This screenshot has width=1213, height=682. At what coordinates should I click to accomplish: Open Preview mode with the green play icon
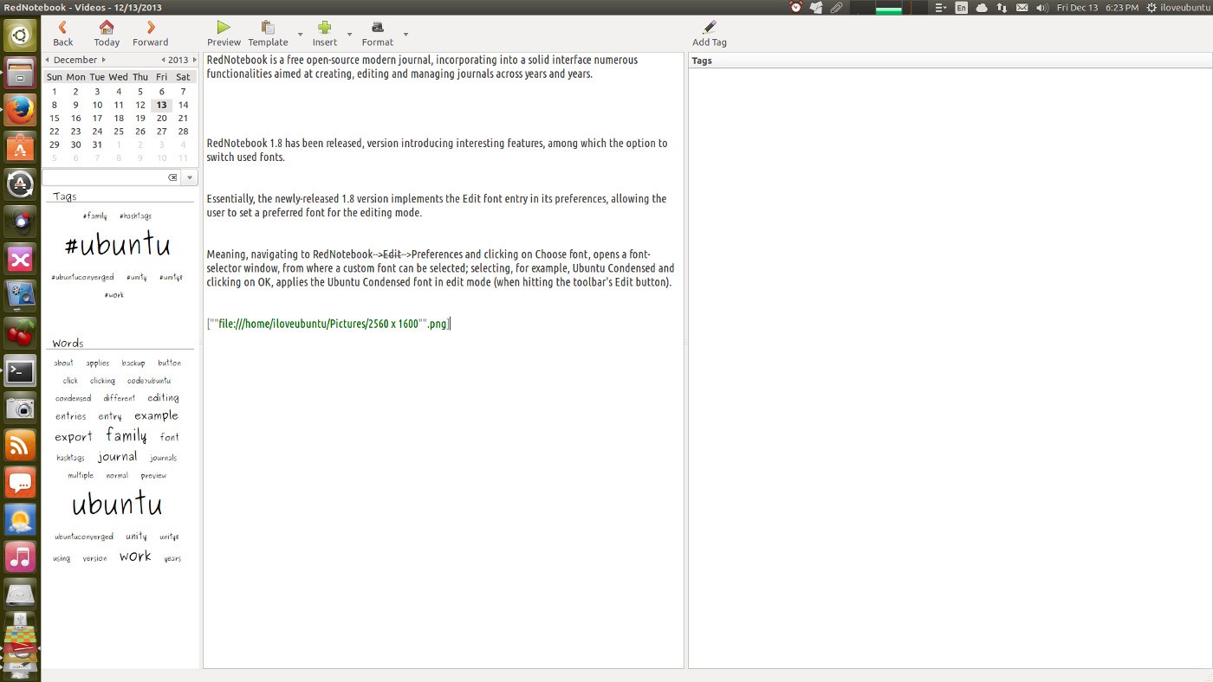coord(224,28)
